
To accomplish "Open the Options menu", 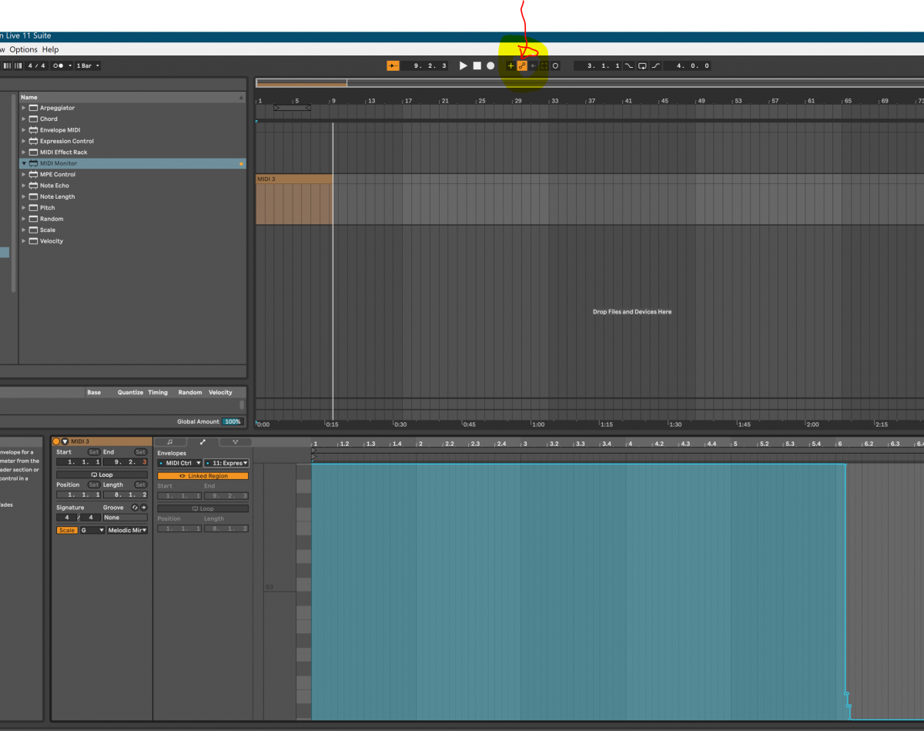I will point(23,49).
